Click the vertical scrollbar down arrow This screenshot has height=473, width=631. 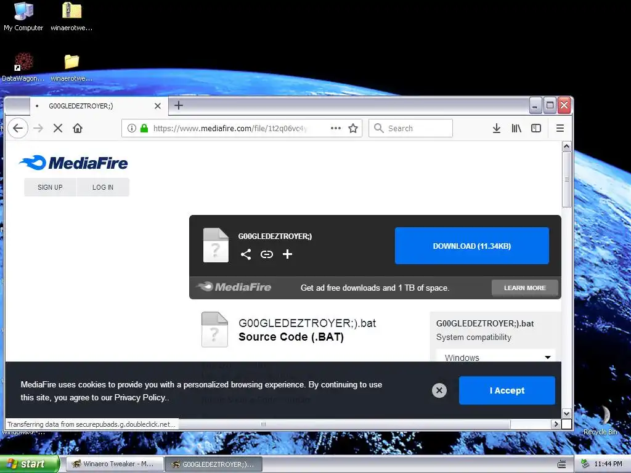[567, 413]
